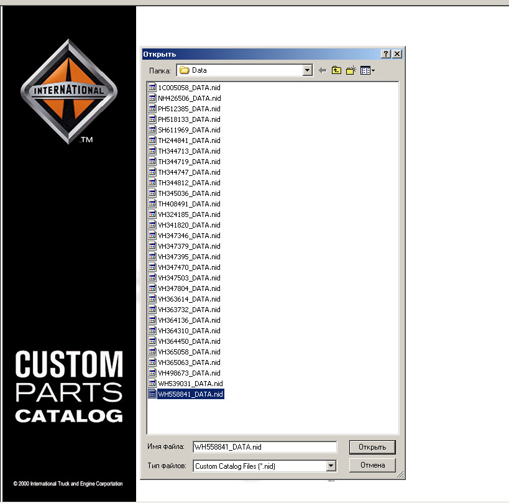Viewport: 509px width, 503px height.
Task: Select file SH611969_DATA.nid
Action: point(189,130)
